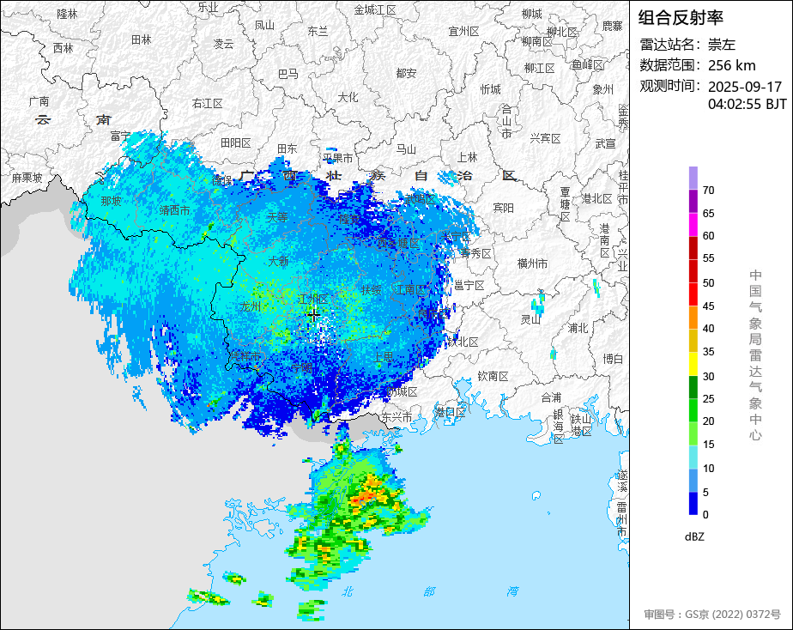
Task: Click the 博白 label
Action: 613,359
